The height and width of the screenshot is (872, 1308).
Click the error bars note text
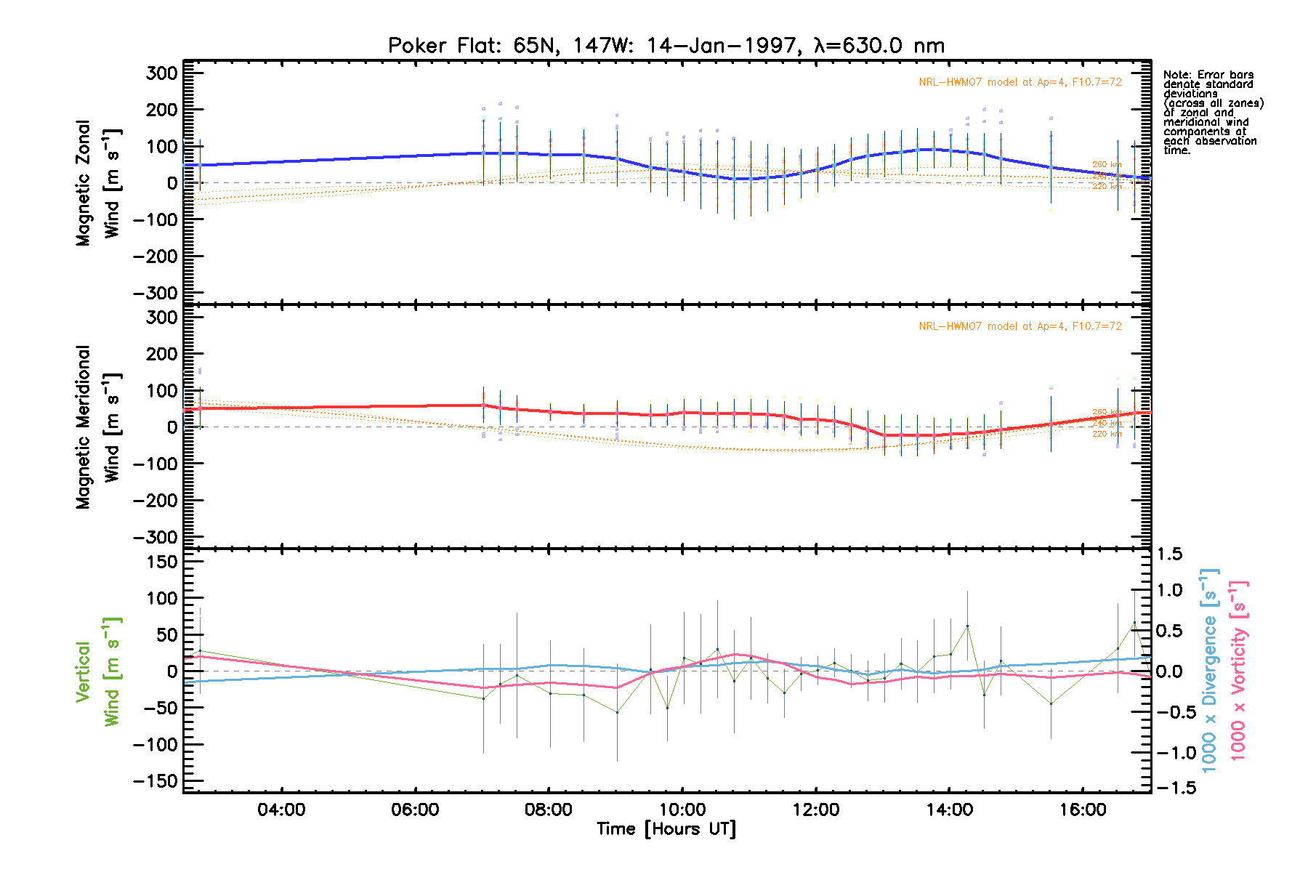[1212, 113]
